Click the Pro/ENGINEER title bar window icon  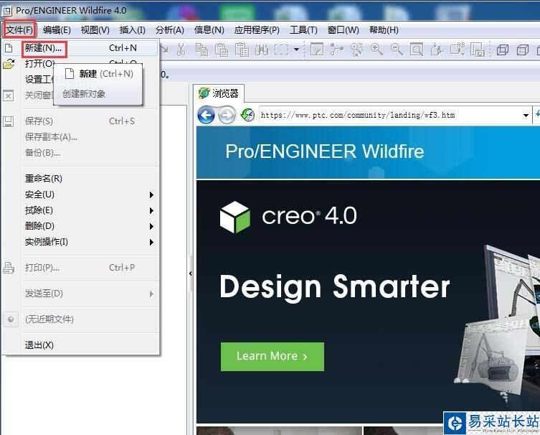pyautogui.click(x=7, y=11)
